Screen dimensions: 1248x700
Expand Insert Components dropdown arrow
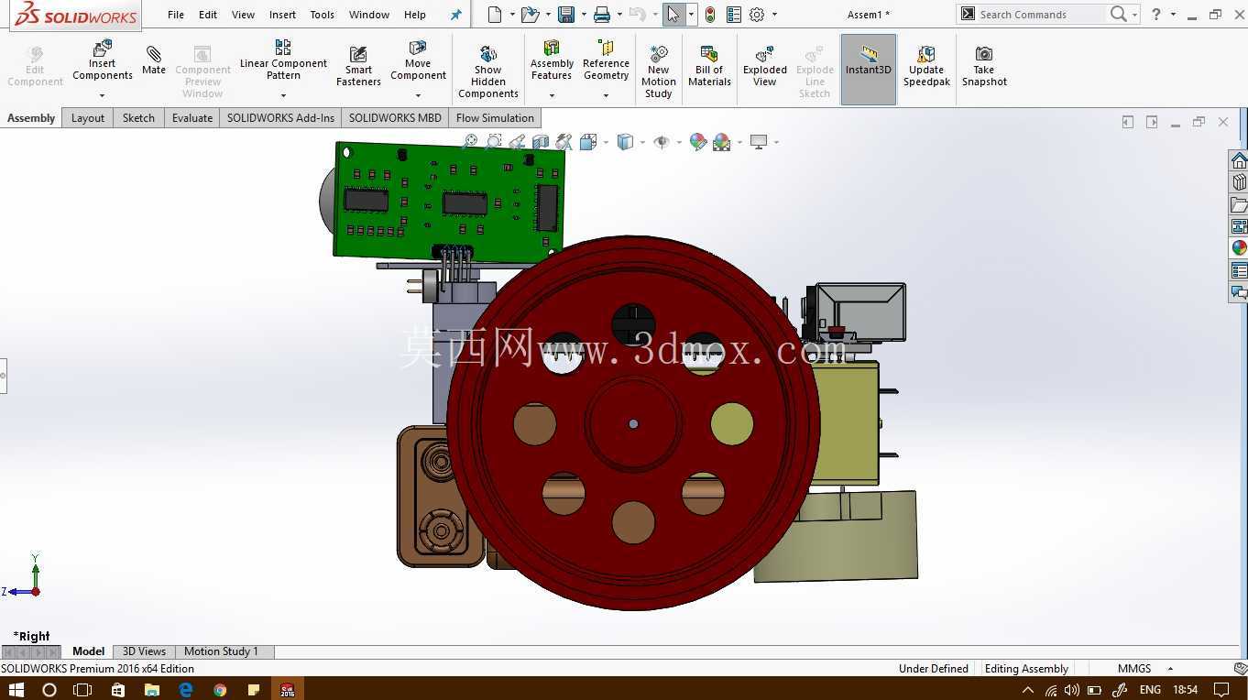click(x=103, y=95)
